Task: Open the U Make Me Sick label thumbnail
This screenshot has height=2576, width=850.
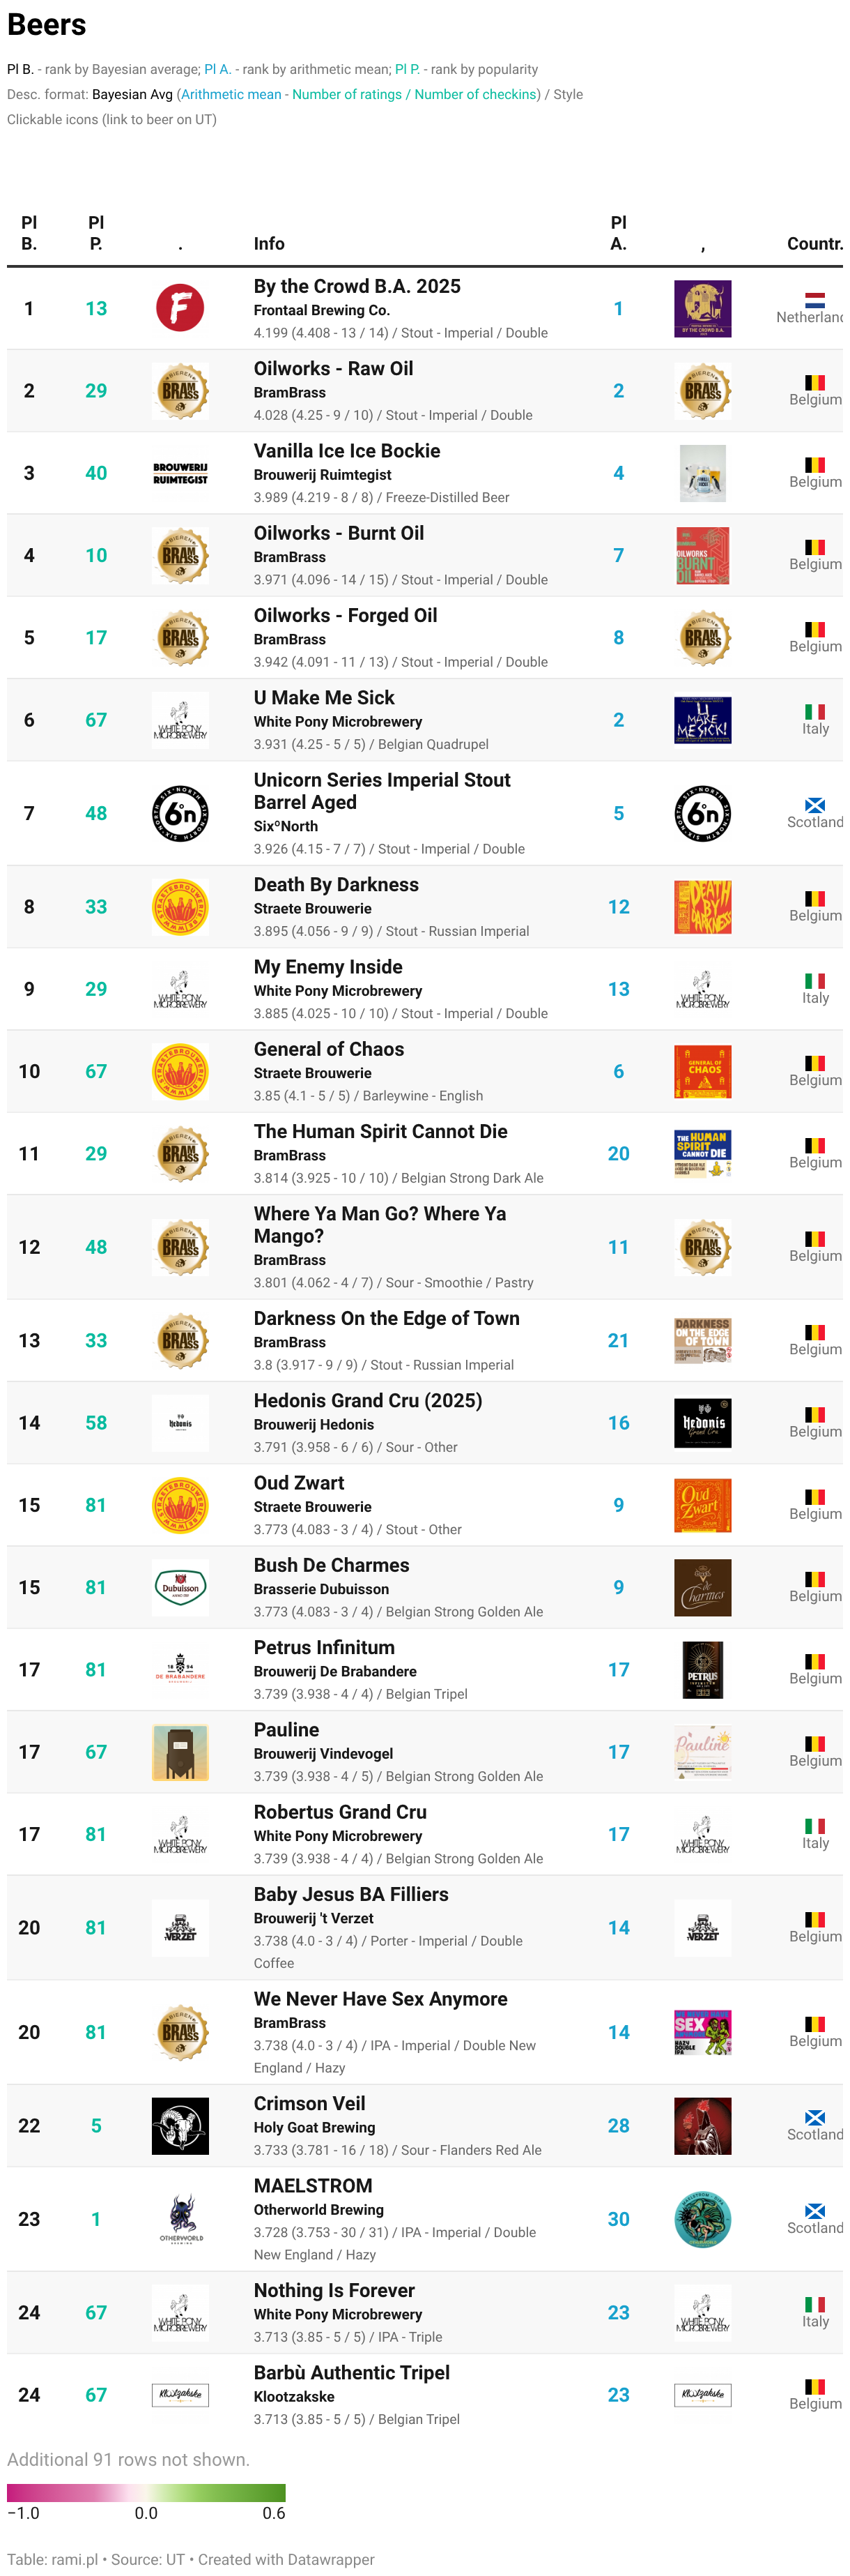Action: [x=702, y=720]
